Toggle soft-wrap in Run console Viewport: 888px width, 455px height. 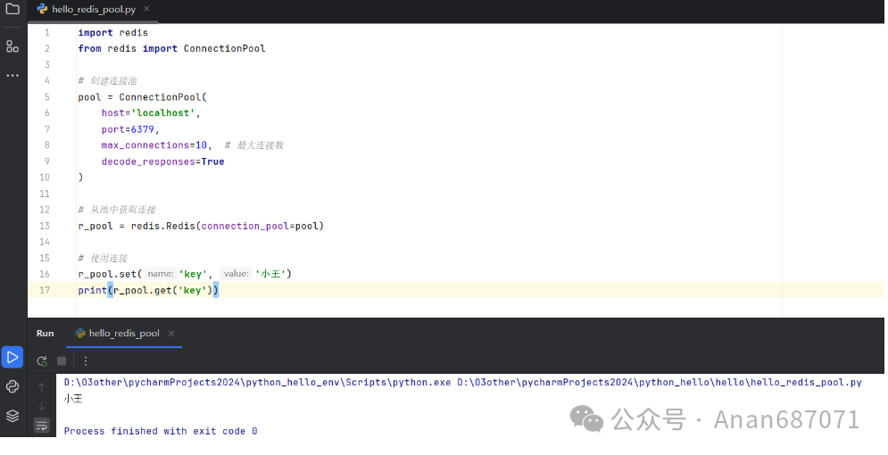tap(41, 426)
